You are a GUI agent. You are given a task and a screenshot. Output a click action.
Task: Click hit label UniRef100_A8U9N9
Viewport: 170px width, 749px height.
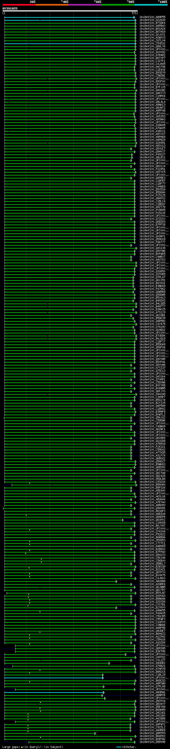click(x=152, y=581)
